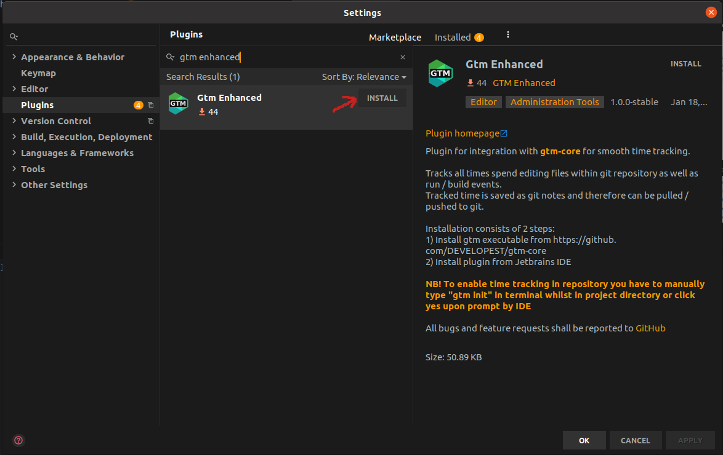
Task: Click the orange badge on Installed tab
Action: click(x=479, y=38)
